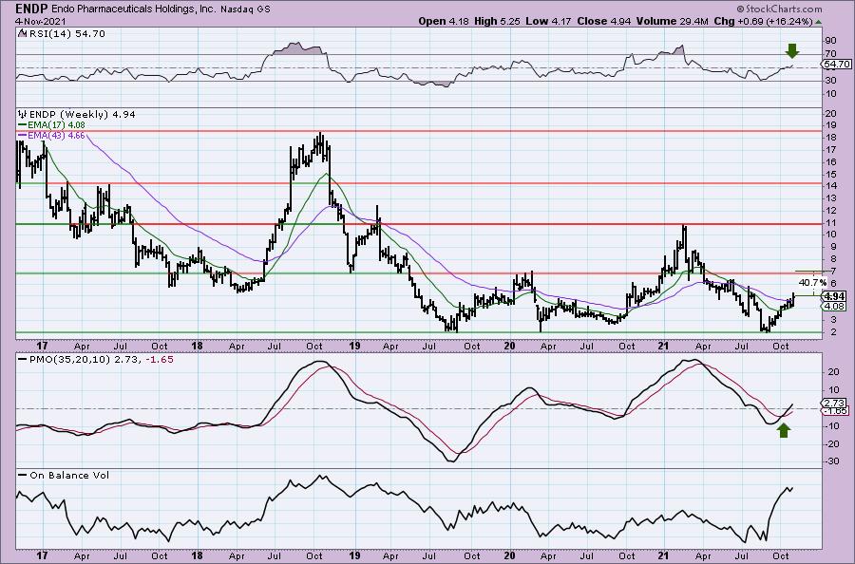This screenshot has height=564, width=855.
Task: Click year 17 under the price panel
Action: pyautogui.click(x=42, y=346)
